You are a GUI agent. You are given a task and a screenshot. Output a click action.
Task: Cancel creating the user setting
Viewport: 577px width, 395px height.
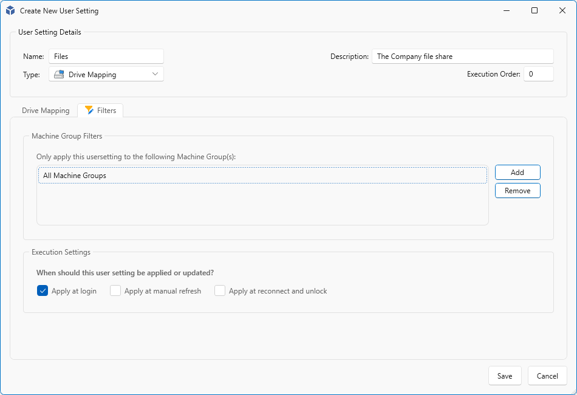tap(547, 376)
